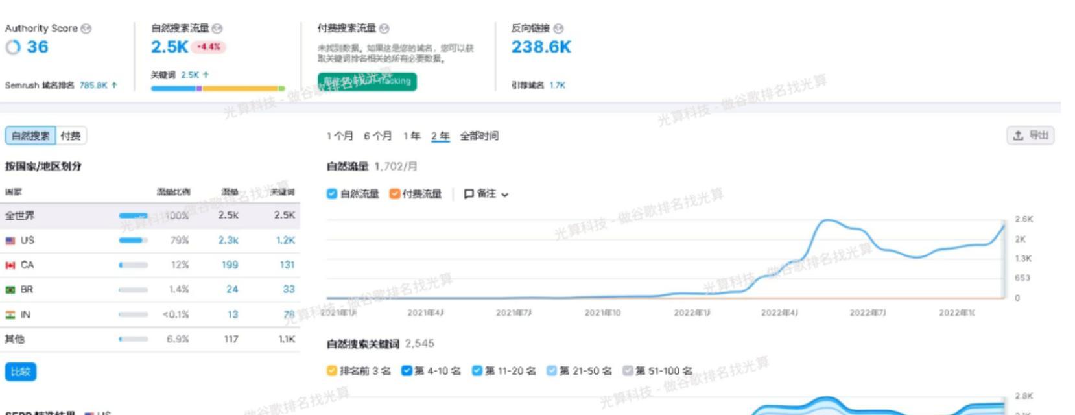Open the 2.5K organic traffic value
This screenshot has width=1075, height=415.
(169, 47)
